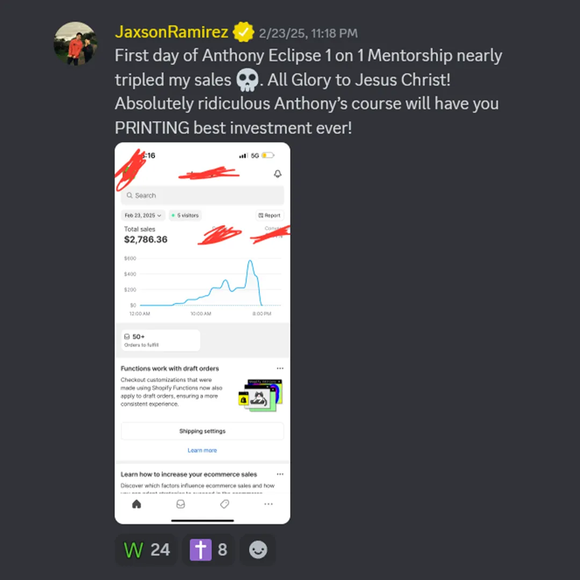The height and width of the screenshot is (580, 580).
Task: Open options for Functions work with draft orders
Action: pos(280,368)
